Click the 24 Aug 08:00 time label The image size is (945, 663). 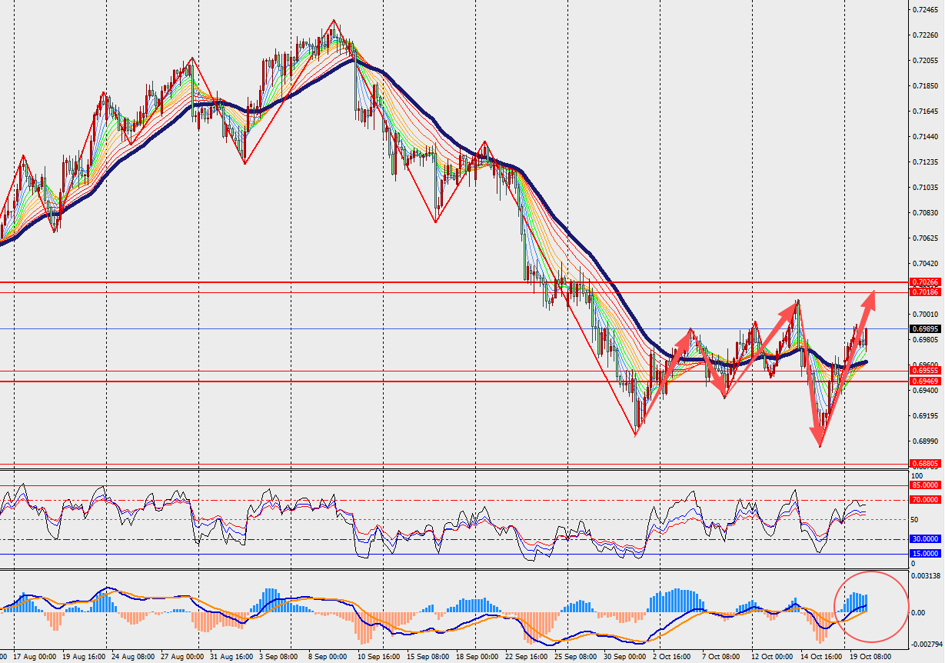tap(132, 658)
